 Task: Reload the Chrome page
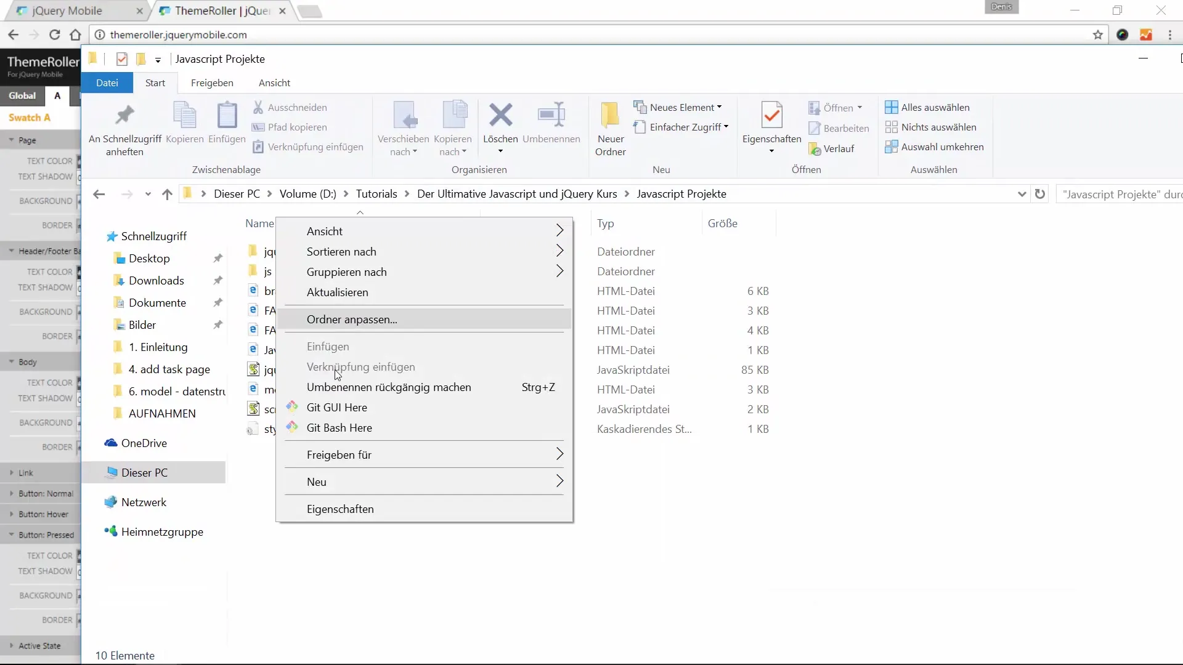pos(54,34)
